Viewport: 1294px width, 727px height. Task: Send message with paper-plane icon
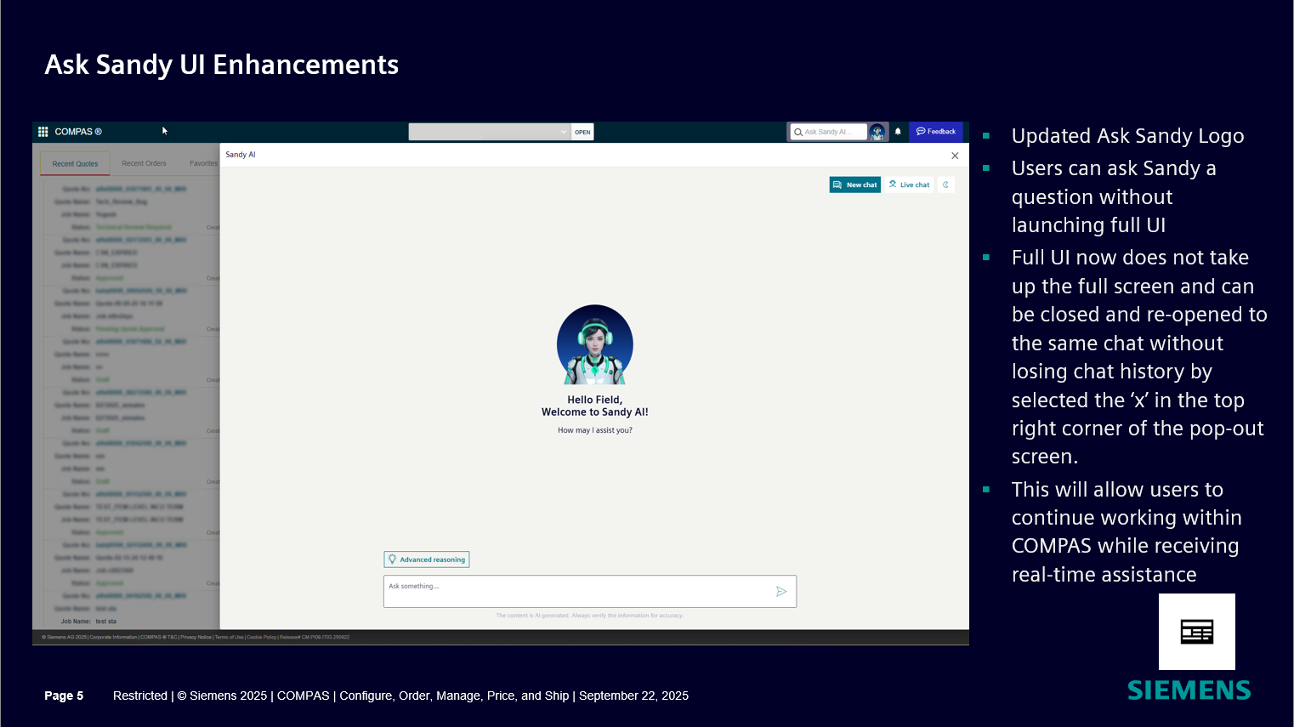[781, 592]
